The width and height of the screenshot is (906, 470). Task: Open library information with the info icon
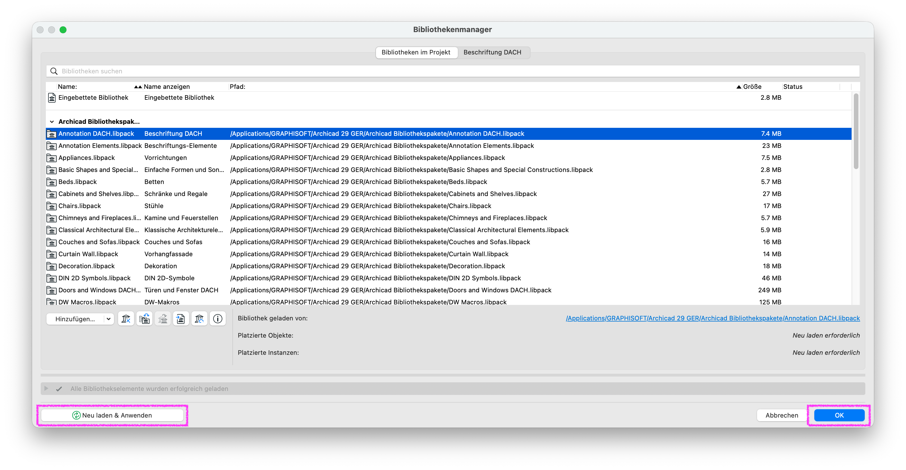[218, 319]
